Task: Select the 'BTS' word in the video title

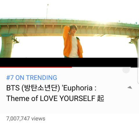Action: pos(13,88)
